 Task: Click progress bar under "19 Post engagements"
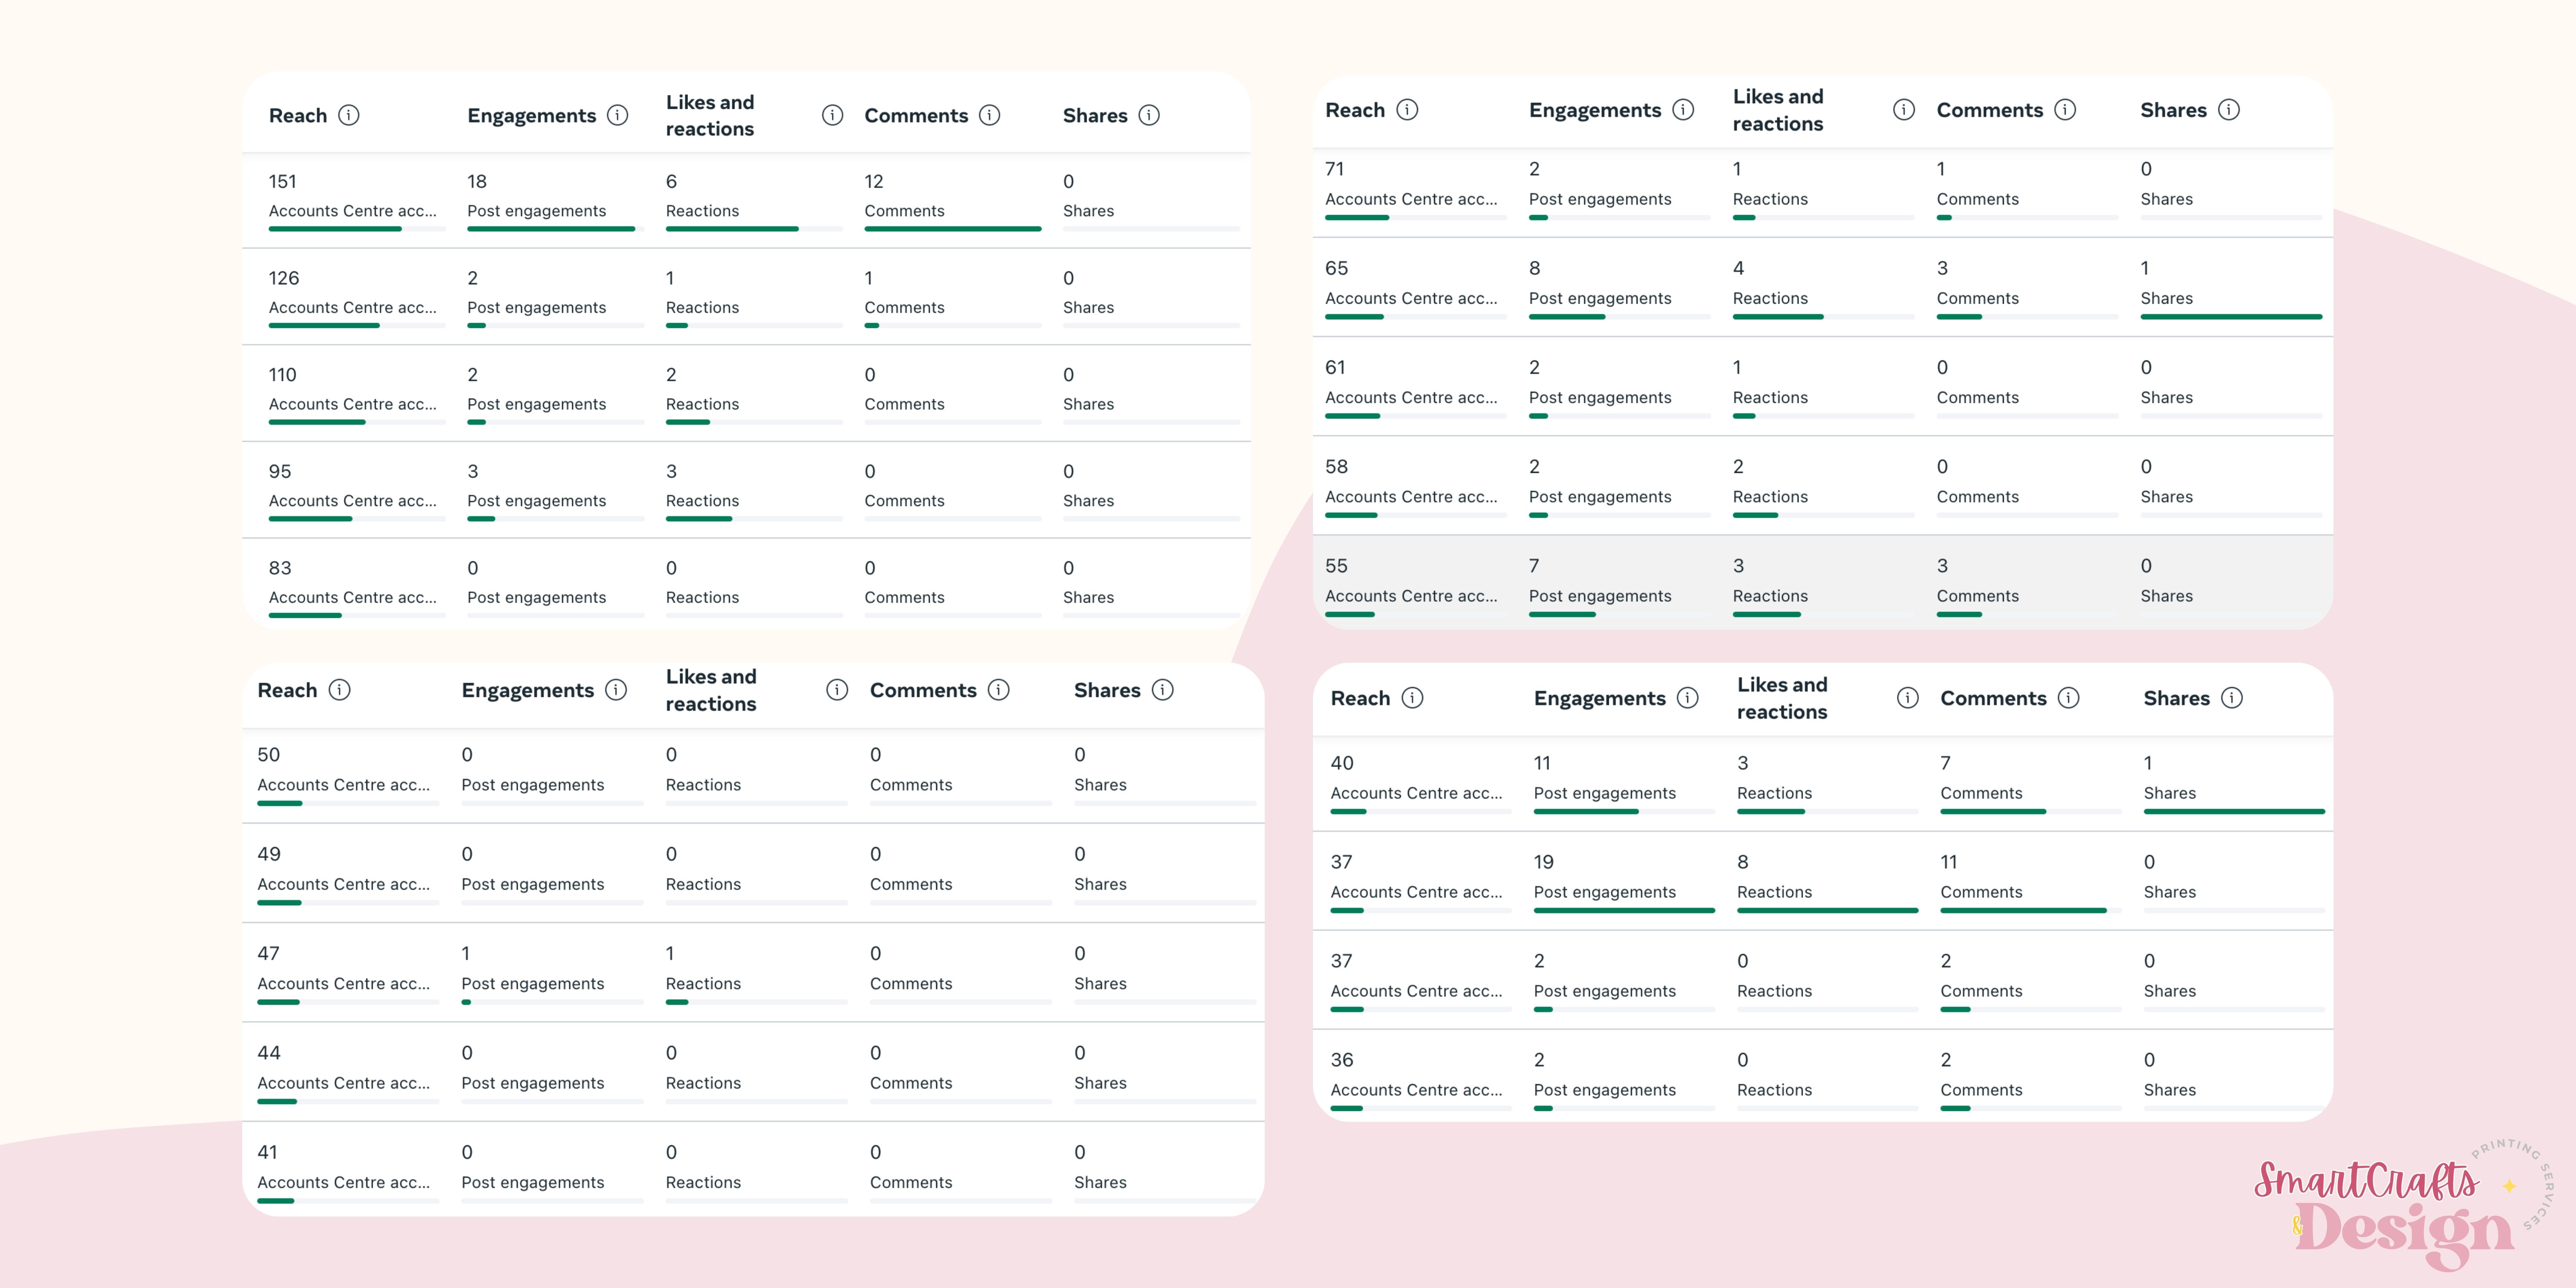point(1624,911)
